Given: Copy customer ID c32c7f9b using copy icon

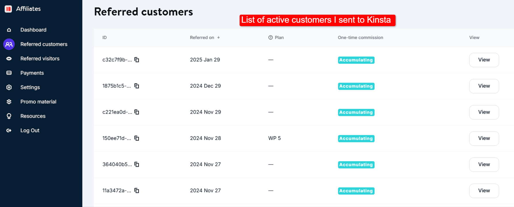Looking at the screenshot, I should coord(137,60).
